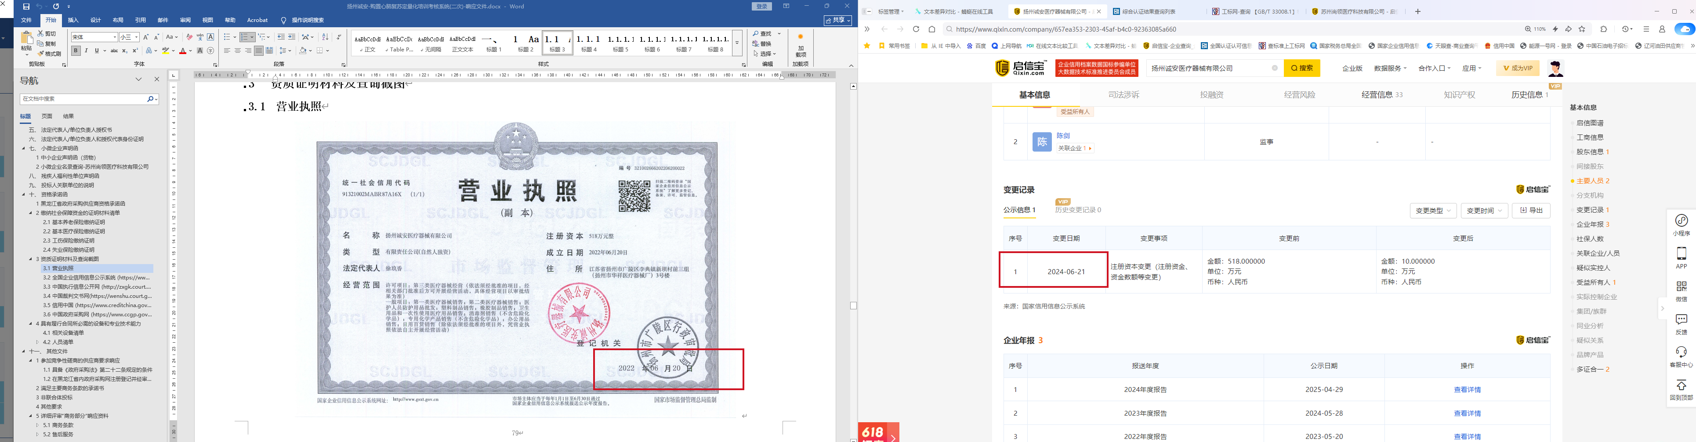The height and width of the screenshot is (442, 1696).
Task: Open the Find (查找) dropdown arrow in Word
Action: click(779, 33)
